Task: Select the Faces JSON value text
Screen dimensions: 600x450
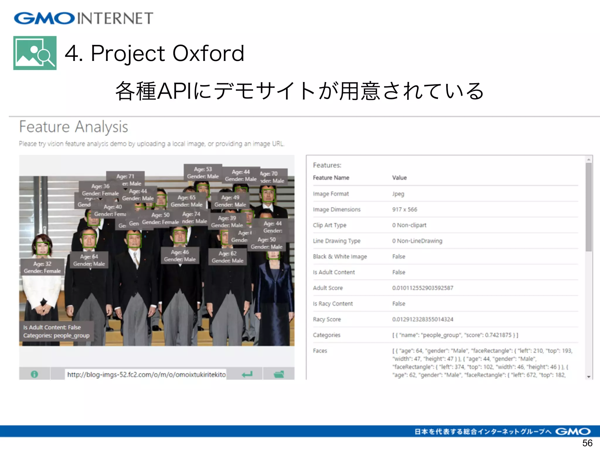Action: (482, 363)
